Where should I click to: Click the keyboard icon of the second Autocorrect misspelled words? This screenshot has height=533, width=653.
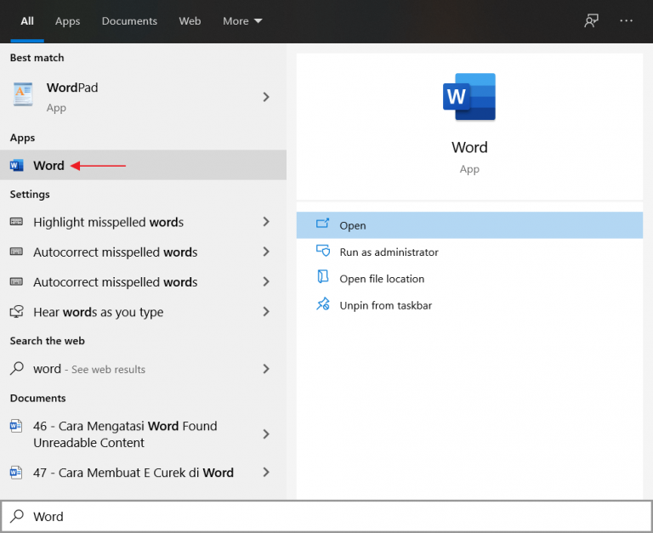tap(17, 281)
